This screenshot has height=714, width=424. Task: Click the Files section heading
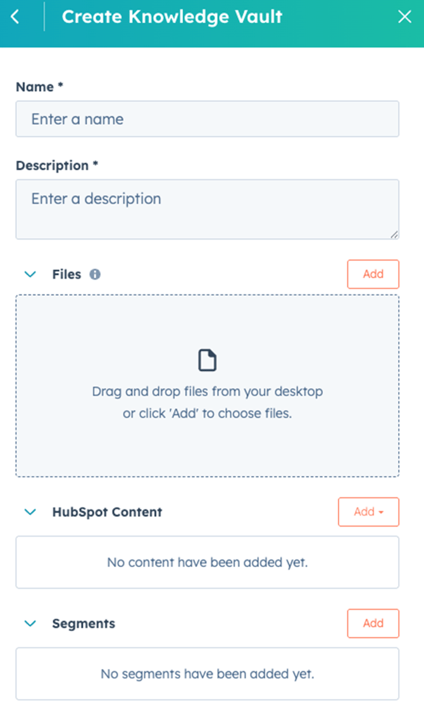coord(66,274)
